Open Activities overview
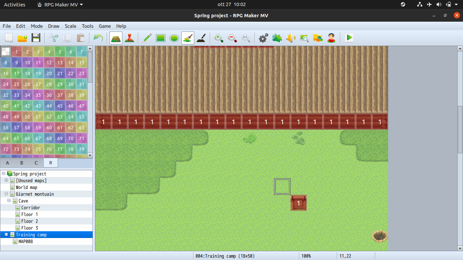 15,4
